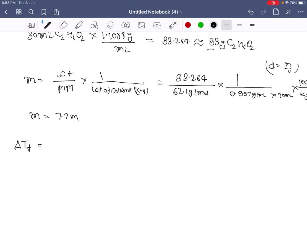Screen dimensions: 307x230
Task: Tap the screen recording indicator
Action: coord(273,3)
